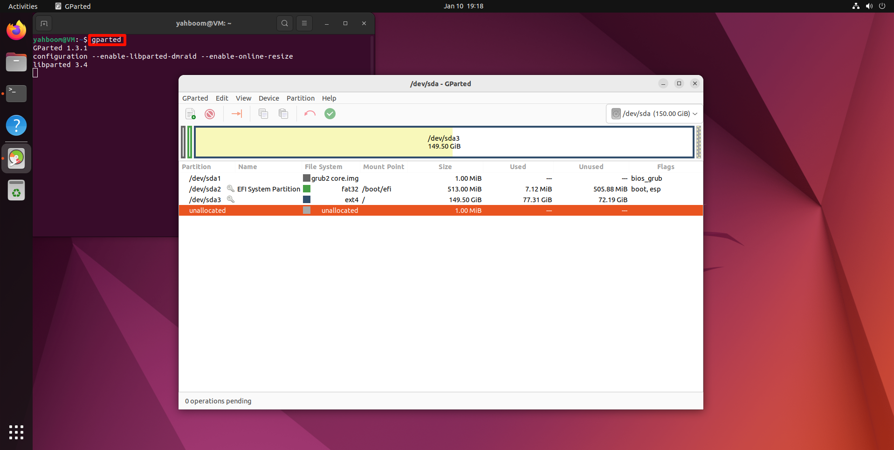
Task: Click the terminal search icon
Action: pyautogui.click(x=285, y=23)
